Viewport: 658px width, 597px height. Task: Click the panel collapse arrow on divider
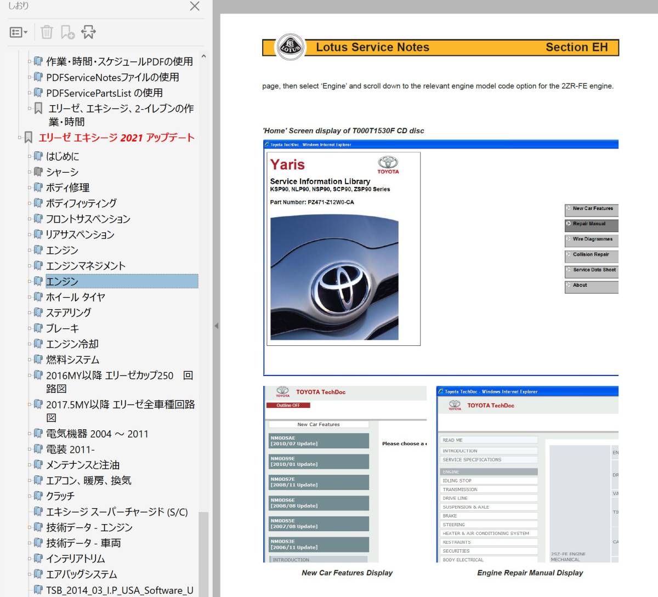tap(216, 326)
